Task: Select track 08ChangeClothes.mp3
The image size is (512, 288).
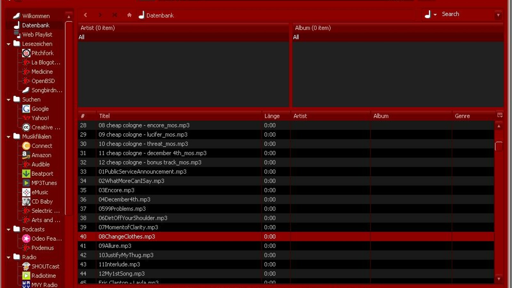Action: tap(127, 236)
